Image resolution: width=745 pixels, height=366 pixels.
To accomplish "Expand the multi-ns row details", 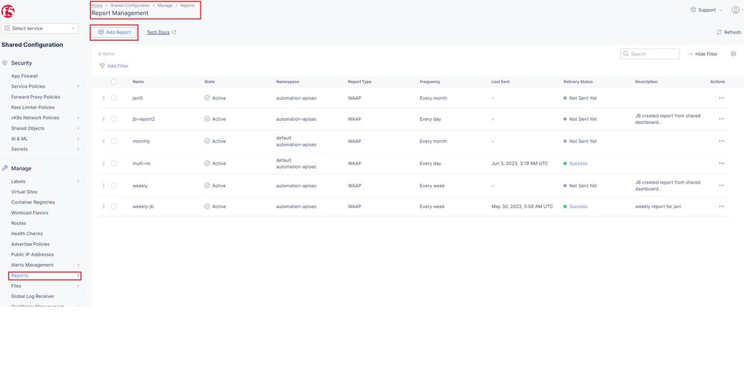I will (x=103, y=163).
